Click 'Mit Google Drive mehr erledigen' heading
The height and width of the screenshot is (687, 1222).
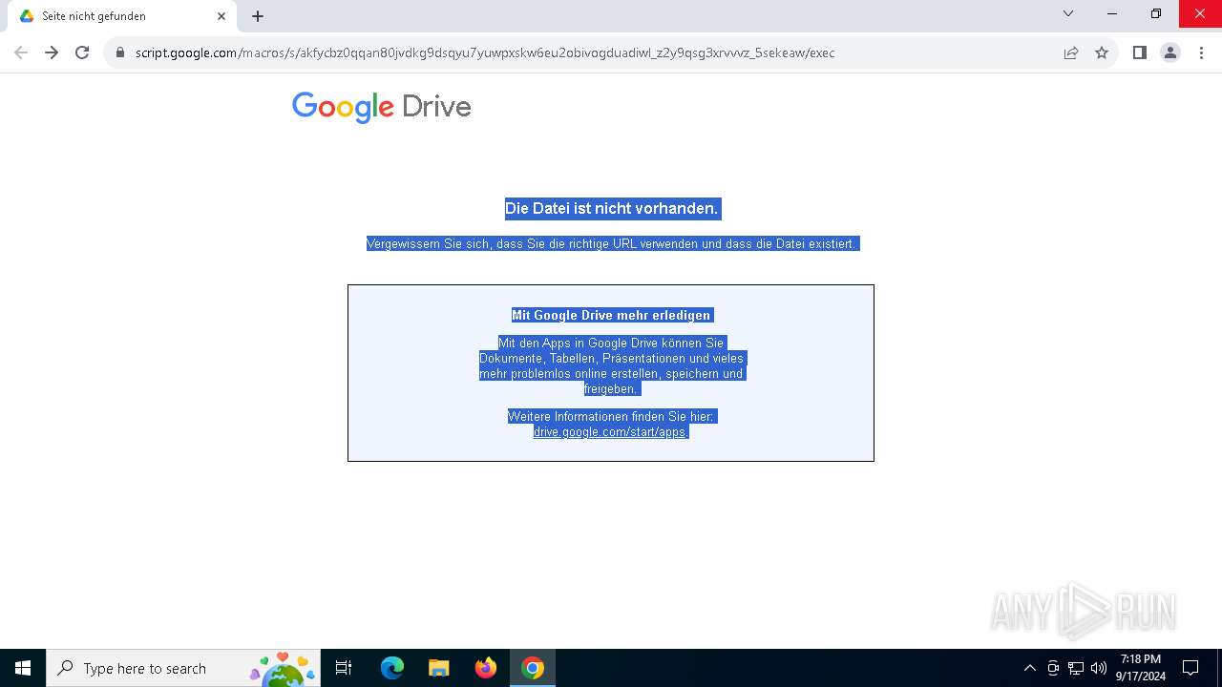611,315
